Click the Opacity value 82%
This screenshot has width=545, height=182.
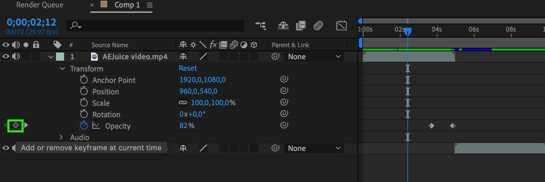187,125
